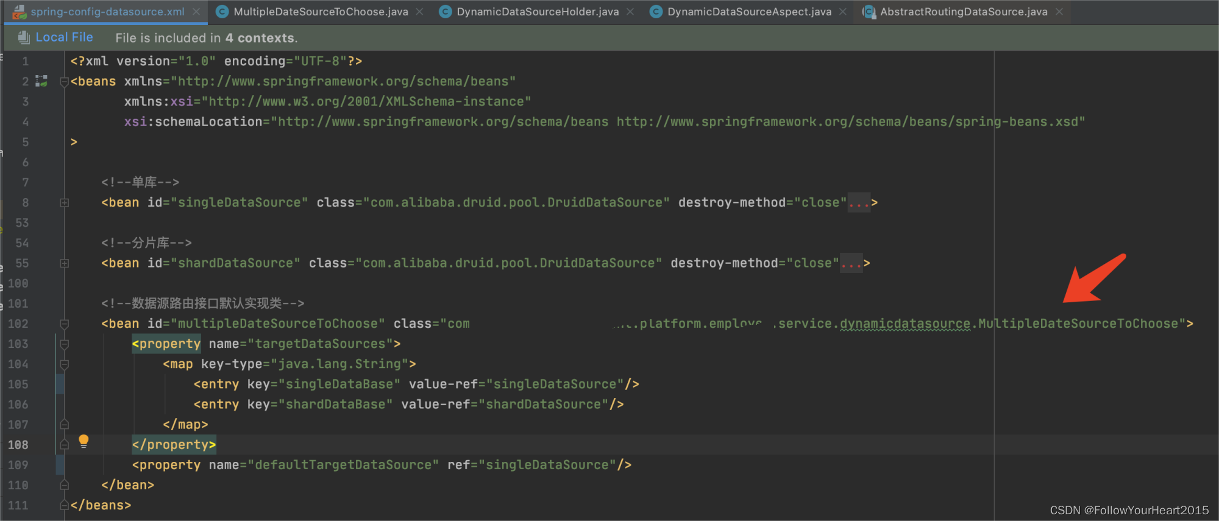Close spring-config-datasource.xml tab
The height and width of the screenshot is (521, 1219).
tap(196, 12)
